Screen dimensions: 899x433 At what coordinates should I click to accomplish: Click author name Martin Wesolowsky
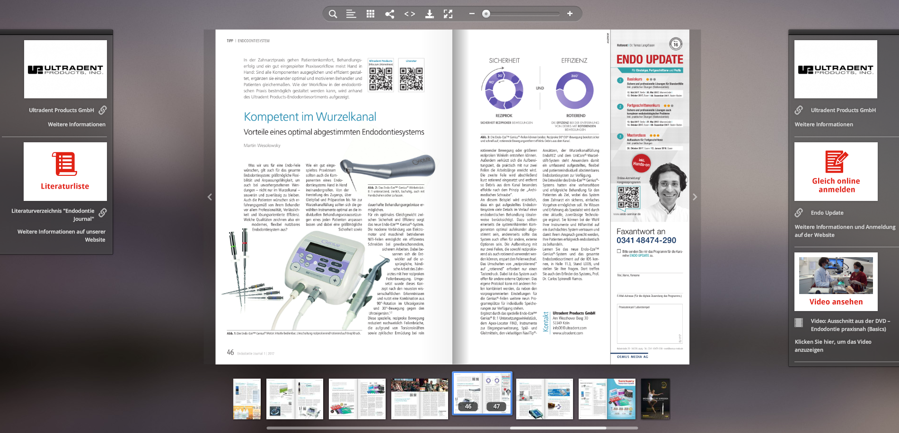pos(262,146)
